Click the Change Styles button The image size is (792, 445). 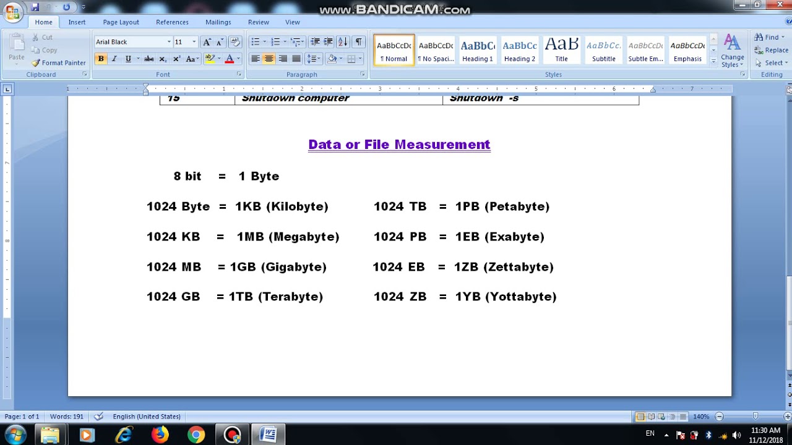point(733,51)
